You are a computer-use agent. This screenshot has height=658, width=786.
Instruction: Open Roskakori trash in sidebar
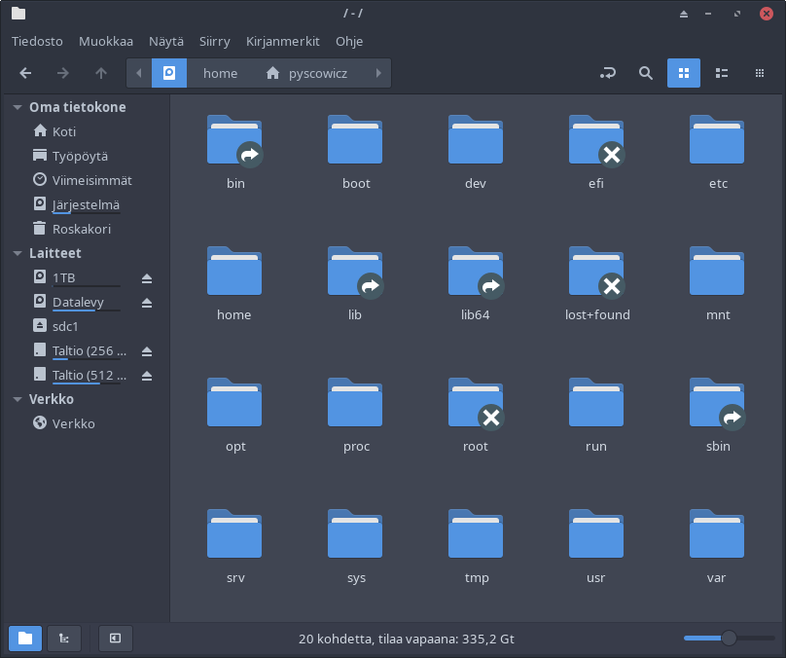tap(81, 229)
